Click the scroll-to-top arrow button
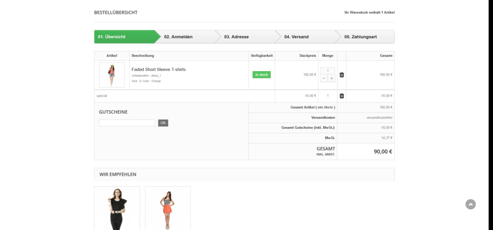The width and height of the screenshot is (493, 230). tap(470, 204)
